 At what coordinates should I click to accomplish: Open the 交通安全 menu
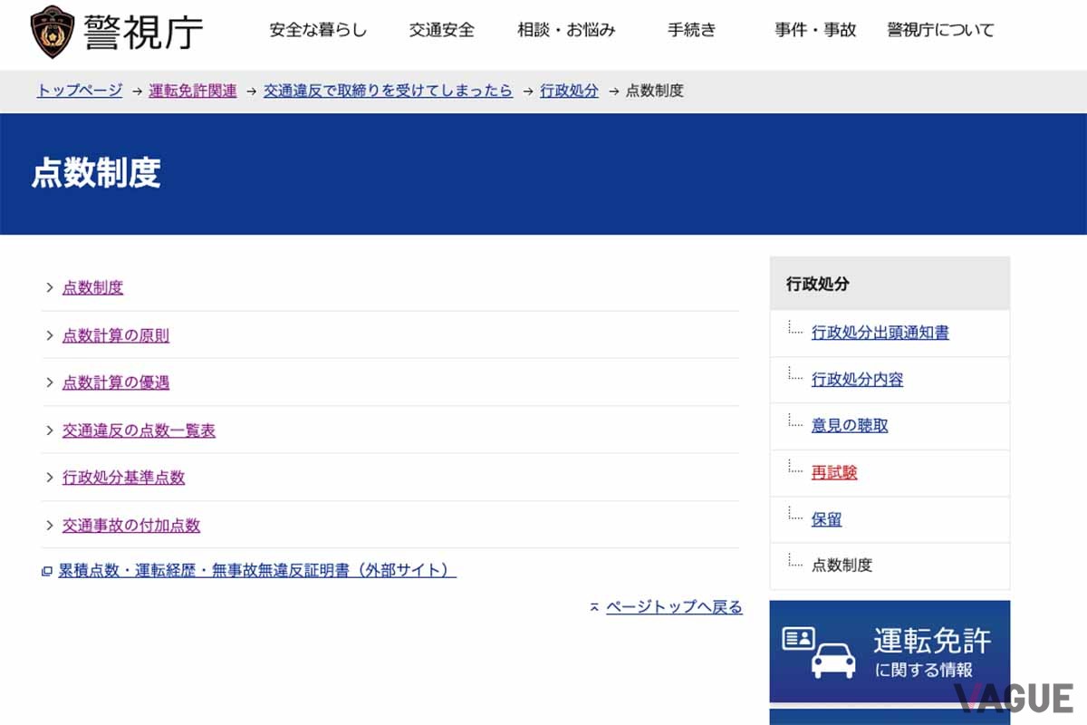pos(442,30)
